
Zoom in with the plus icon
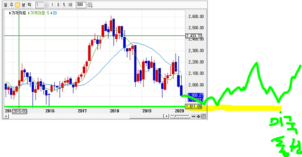(199, 117)
